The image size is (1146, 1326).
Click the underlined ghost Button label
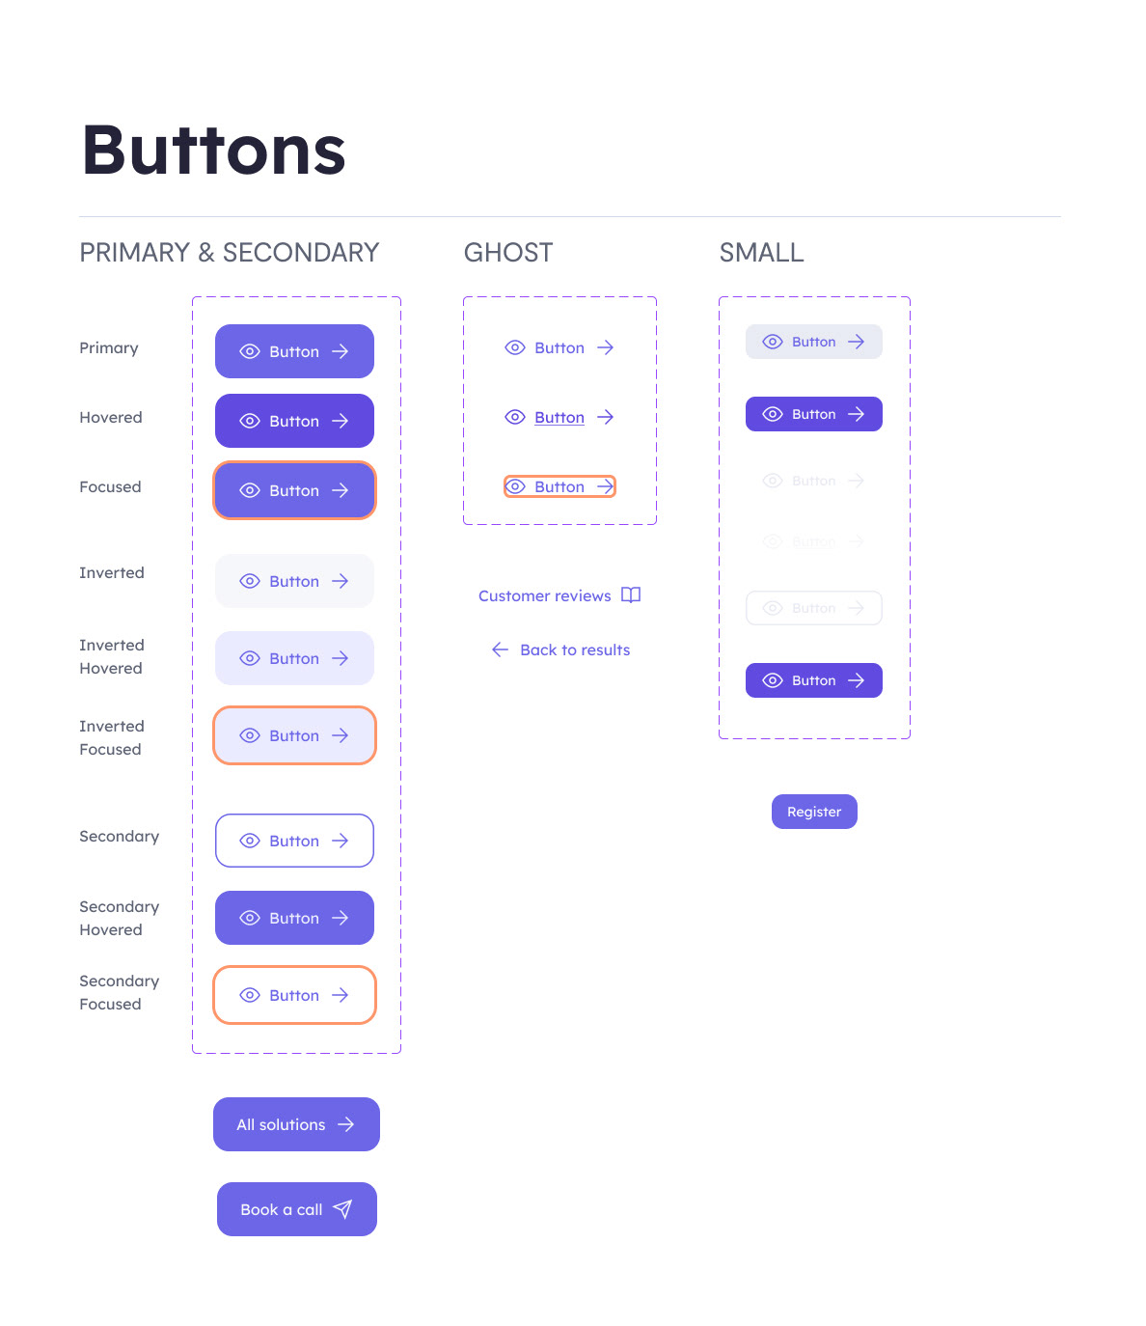point(559,417)
